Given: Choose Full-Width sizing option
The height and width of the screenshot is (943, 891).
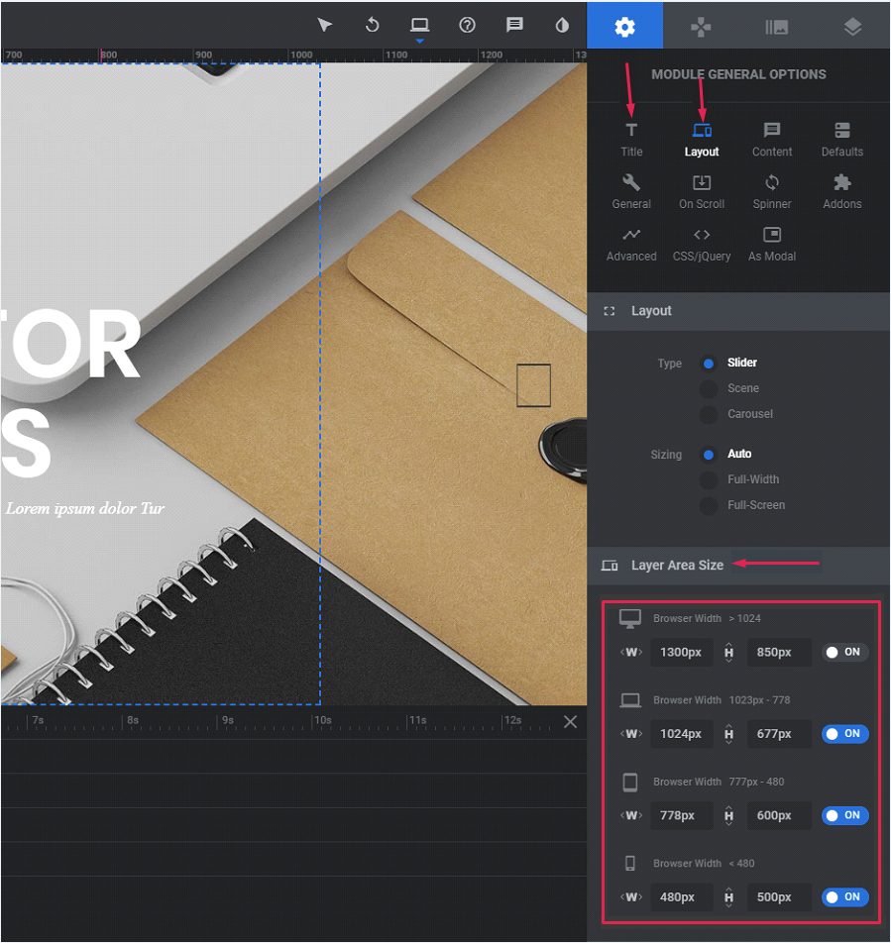Looking at the screenshot, I should (x=709, y=479).
